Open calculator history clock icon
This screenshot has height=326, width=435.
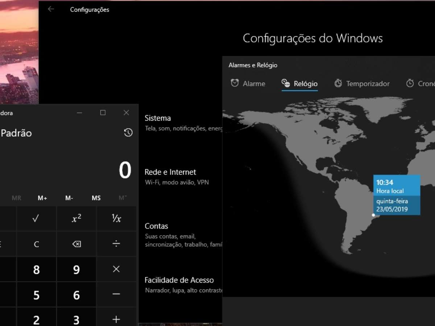click(128, 133)
